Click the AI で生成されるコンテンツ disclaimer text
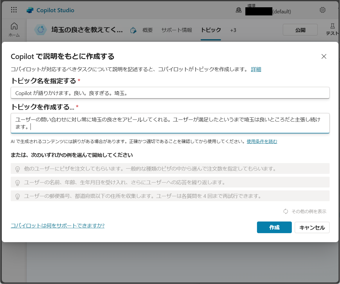The image size is (340, 284). [128, 141]
